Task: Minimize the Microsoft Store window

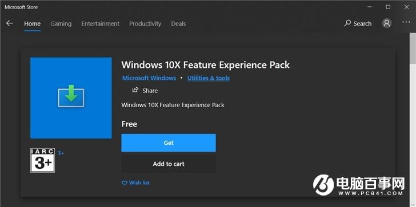Action: (x=370, y=7)
